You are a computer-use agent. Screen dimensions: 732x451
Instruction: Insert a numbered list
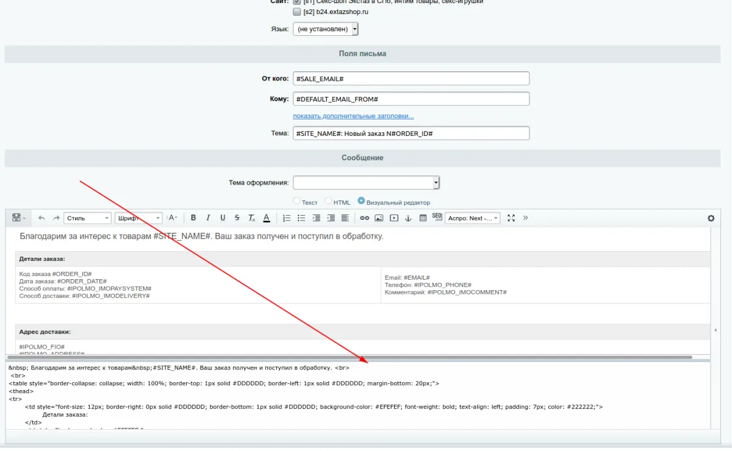[x=287, y=218]
